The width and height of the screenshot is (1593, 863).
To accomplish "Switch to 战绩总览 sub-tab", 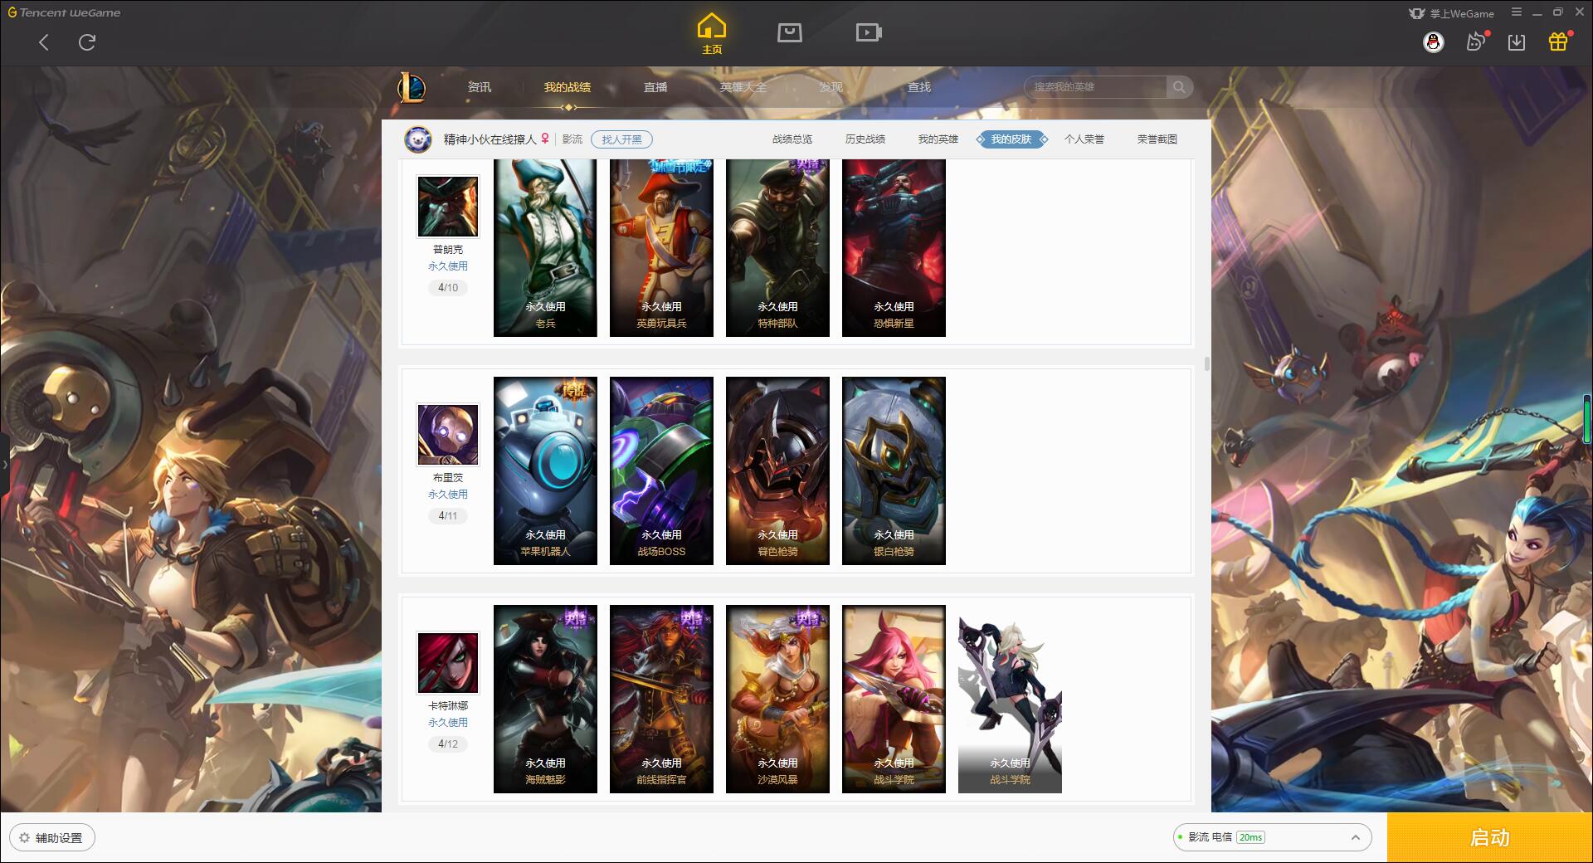I will [792, 139].
